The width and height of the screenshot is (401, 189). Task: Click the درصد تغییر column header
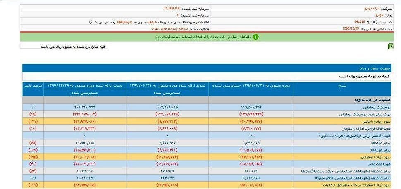tap(33, 86)
